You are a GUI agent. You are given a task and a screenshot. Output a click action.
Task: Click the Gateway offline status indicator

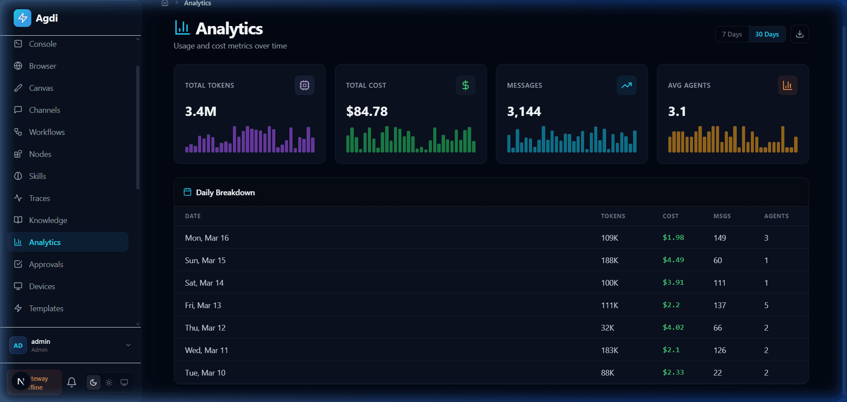[34, 382]
